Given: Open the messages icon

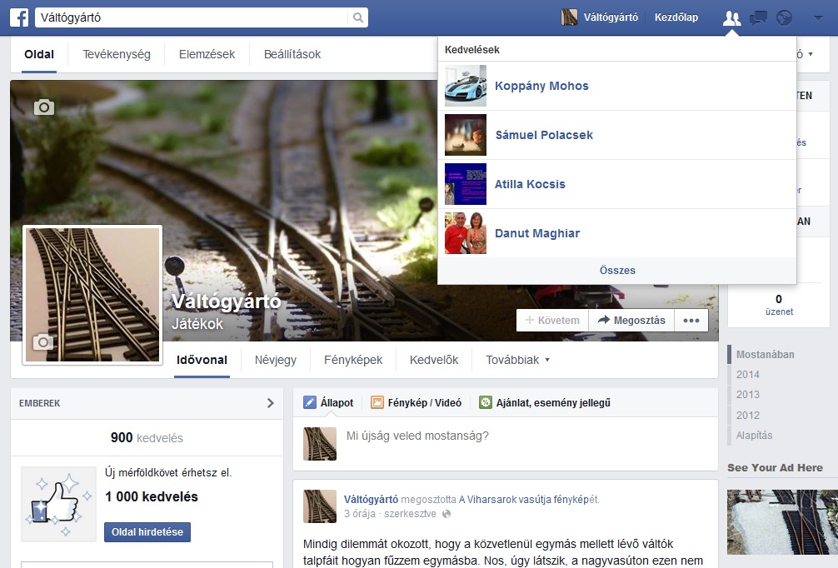Looking at the screenshot, I should 758,17.
